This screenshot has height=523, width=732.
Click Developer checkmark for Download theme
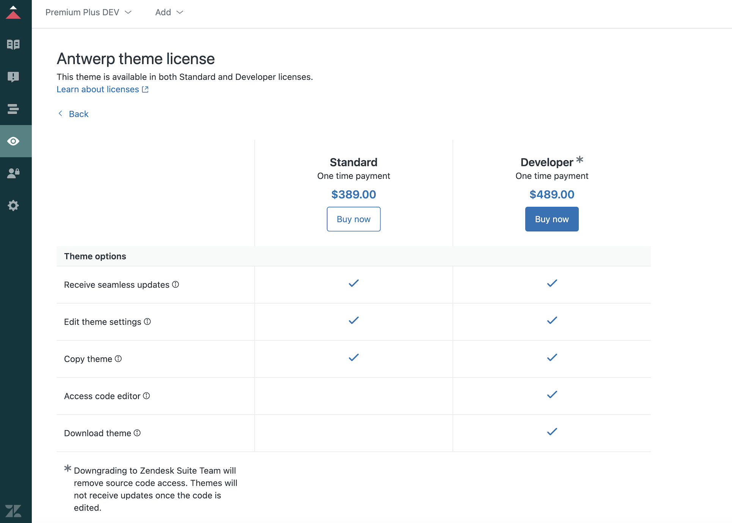point(552,432)
